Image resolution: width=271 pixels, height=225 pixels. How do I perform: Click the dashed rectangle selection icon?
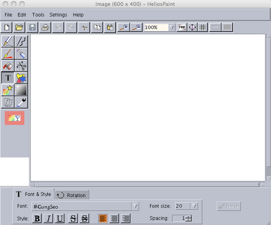click(x=215, y=27)
